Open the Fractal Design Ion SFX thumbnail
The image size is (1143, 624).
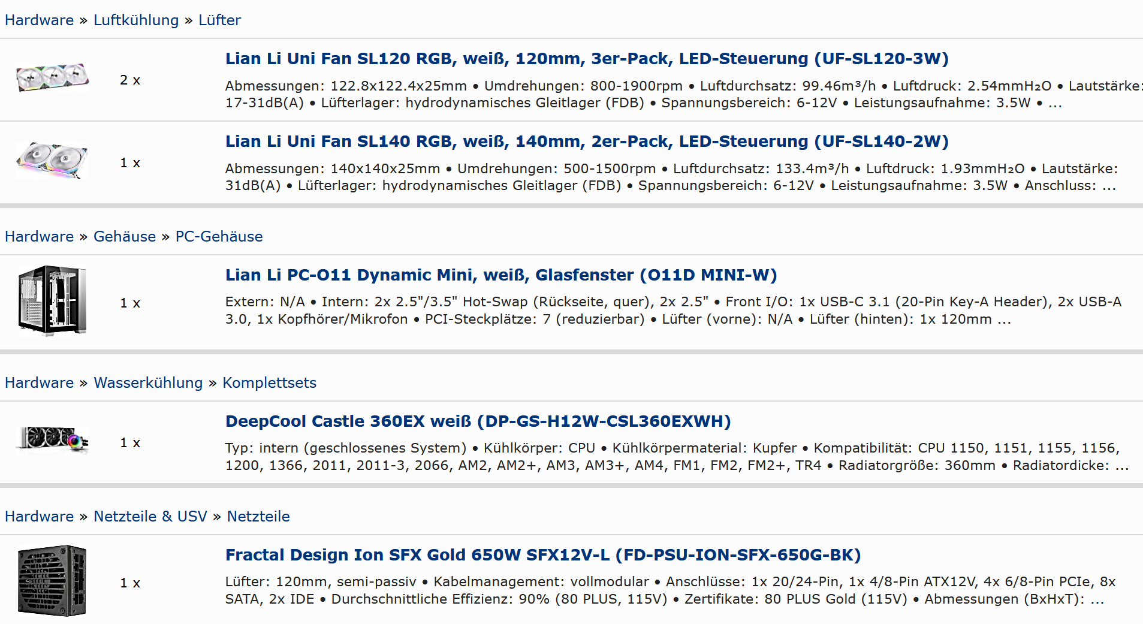pyautogui.click(x=53, y=580)
